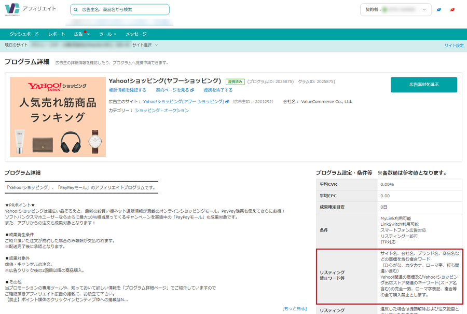The image size is (467, 314).
Task: Click the ■成果発生条件 heading
Action: pyautogui.click(x=20, y=235)
